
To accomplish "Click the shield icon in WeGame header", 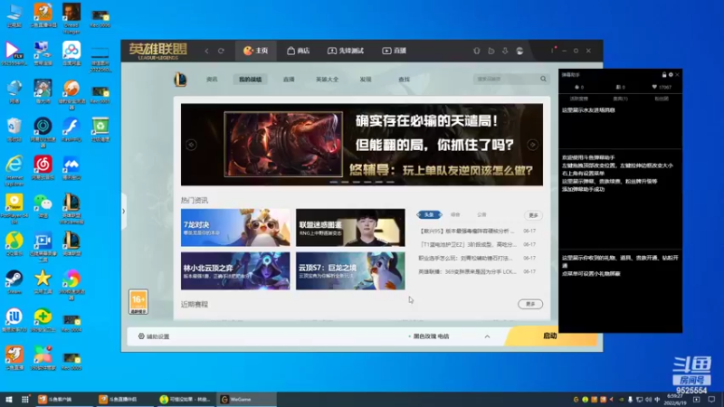I will [477, 51].
